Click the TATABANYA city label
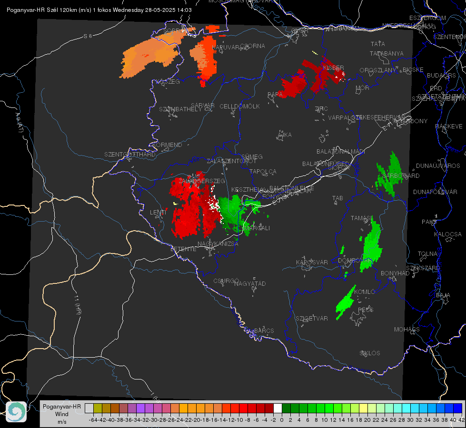 (387, 53)
